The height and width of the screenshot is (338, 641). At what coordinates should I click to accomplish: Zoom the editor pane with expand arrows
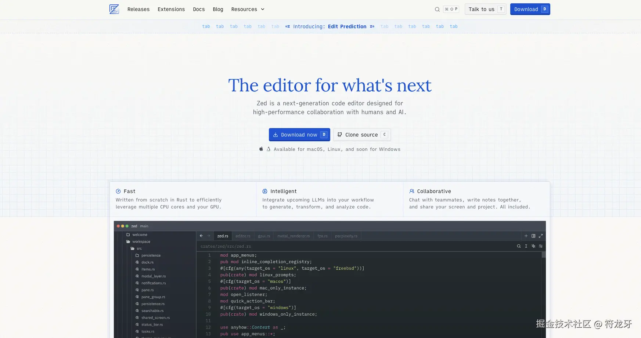coord(541,236)
